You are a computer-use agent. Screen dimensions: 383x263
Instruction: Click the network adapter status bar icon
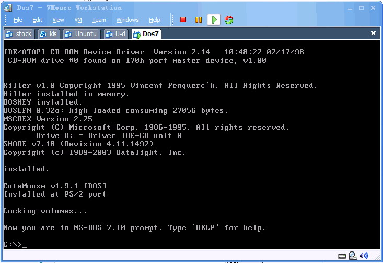coord(353,256)
